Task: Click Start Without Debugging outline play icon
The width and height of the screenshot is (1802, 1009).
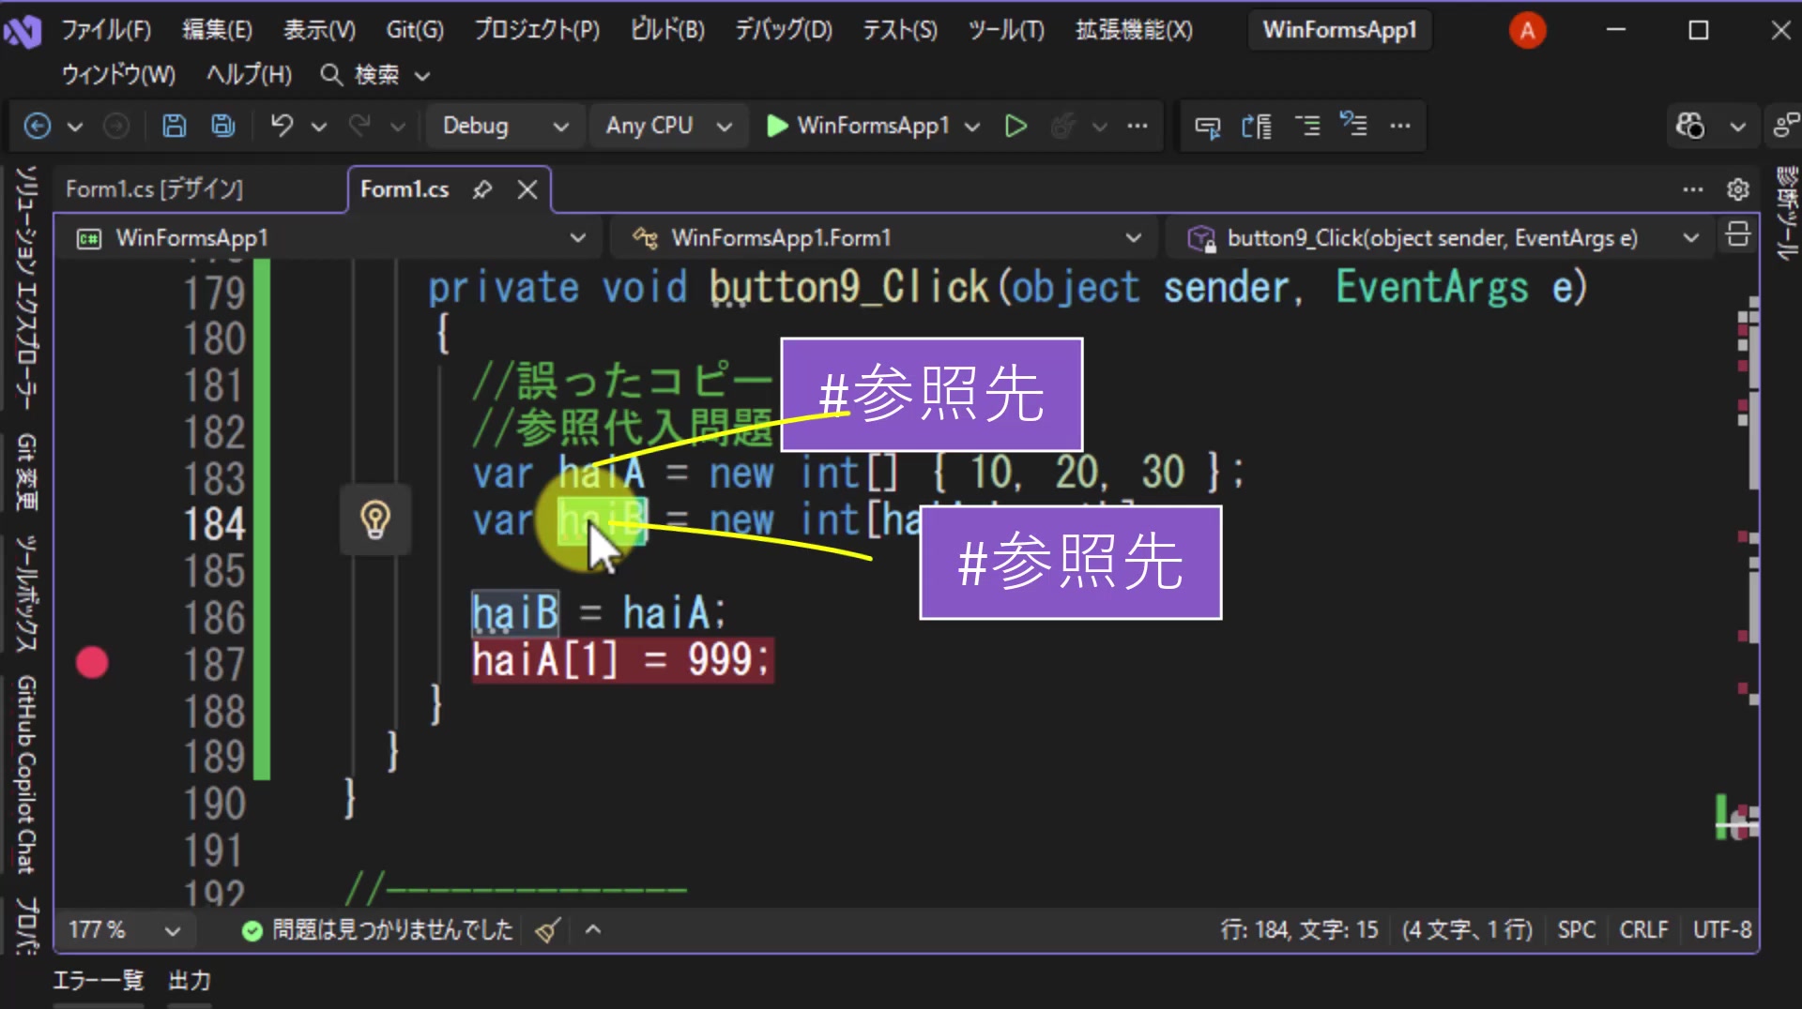Action: [x=1016, y=126]
